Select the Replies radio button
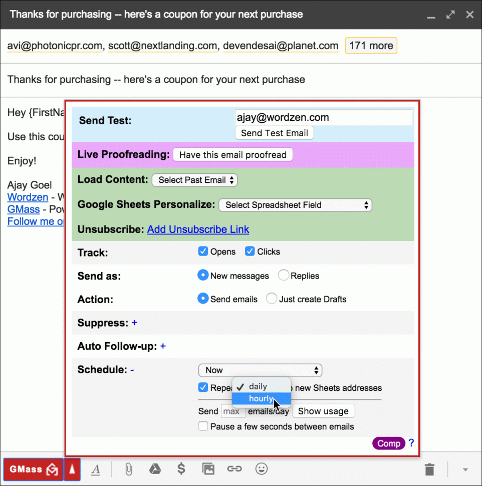This screenshot has height=486, width=482. point(283,275)
